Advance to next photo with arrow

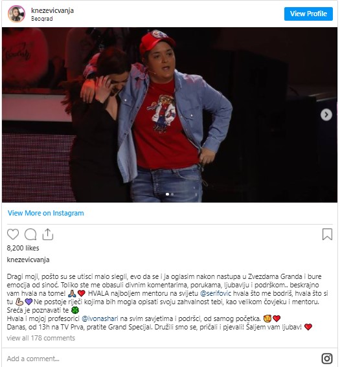[x=326, y=115]
